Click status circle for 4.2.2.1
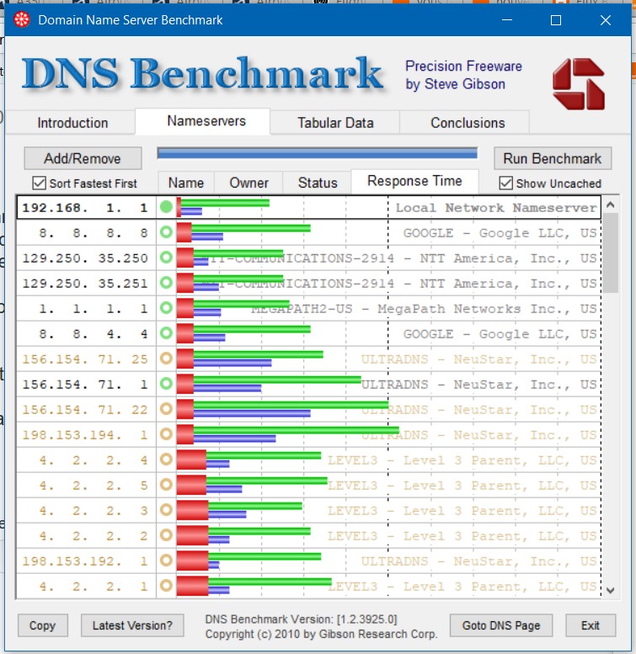 tap(166, 586)
